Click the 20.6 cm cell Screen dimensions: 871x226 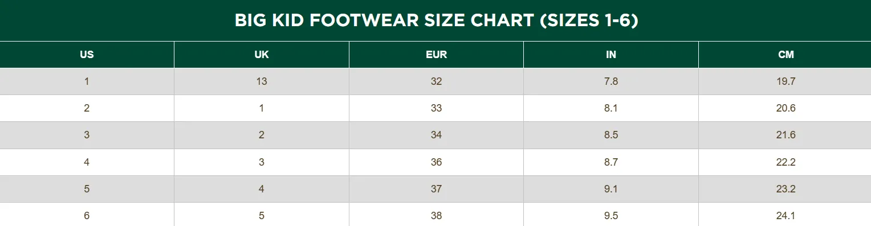click(785, 108)
